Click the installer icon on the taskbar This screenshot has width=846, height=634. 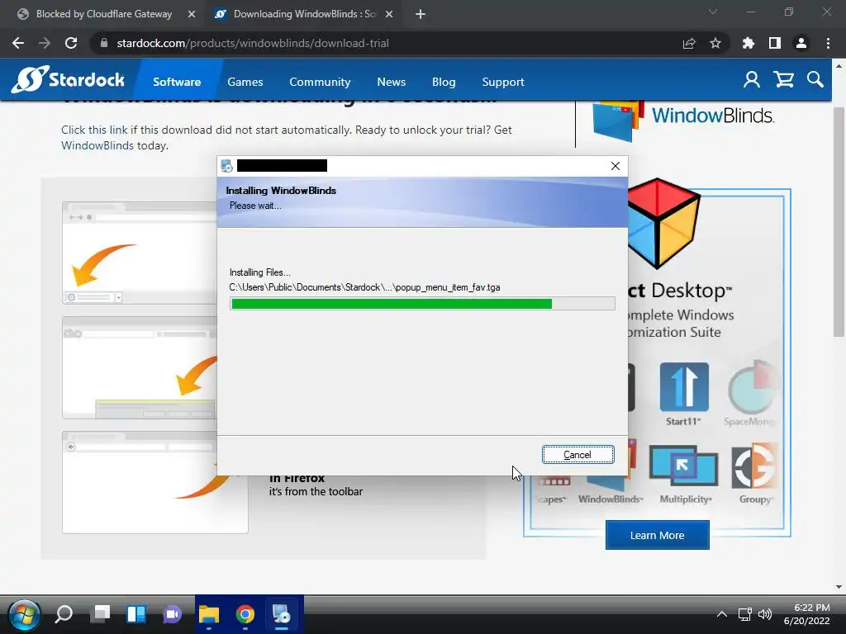tap(281, 614)
